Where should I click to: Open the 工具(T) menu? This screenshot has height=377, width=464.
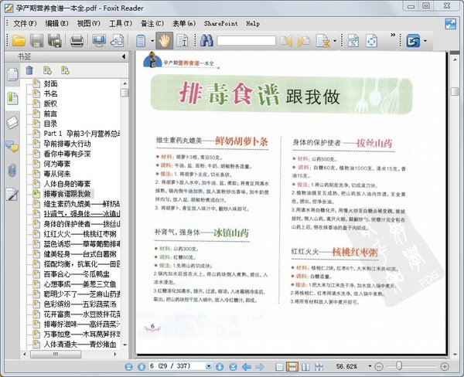tap(121, 23)
